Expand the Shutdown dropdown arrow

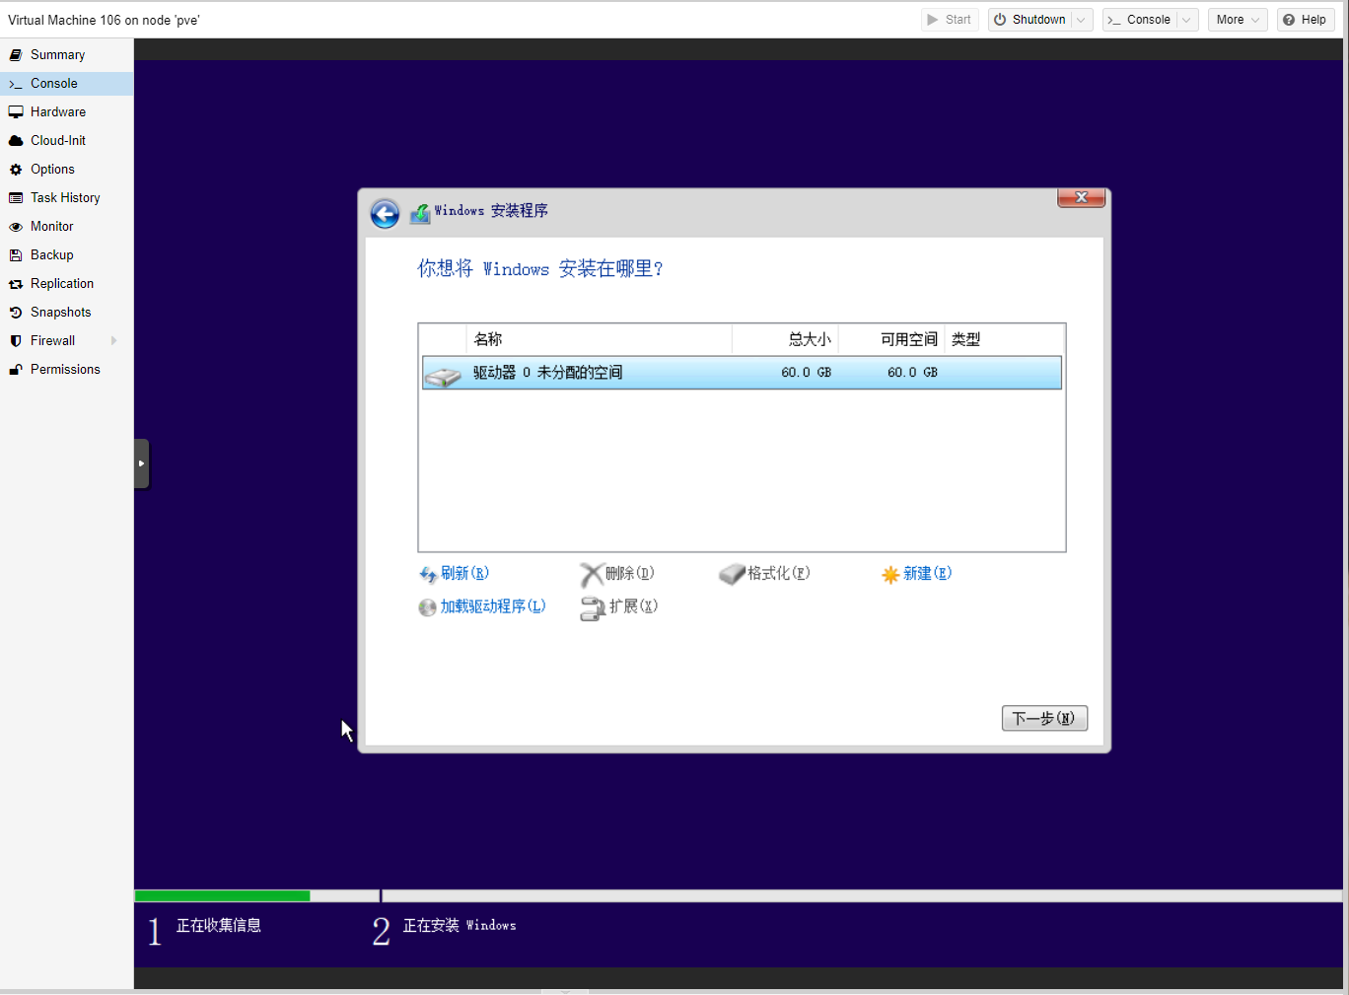1082,20
